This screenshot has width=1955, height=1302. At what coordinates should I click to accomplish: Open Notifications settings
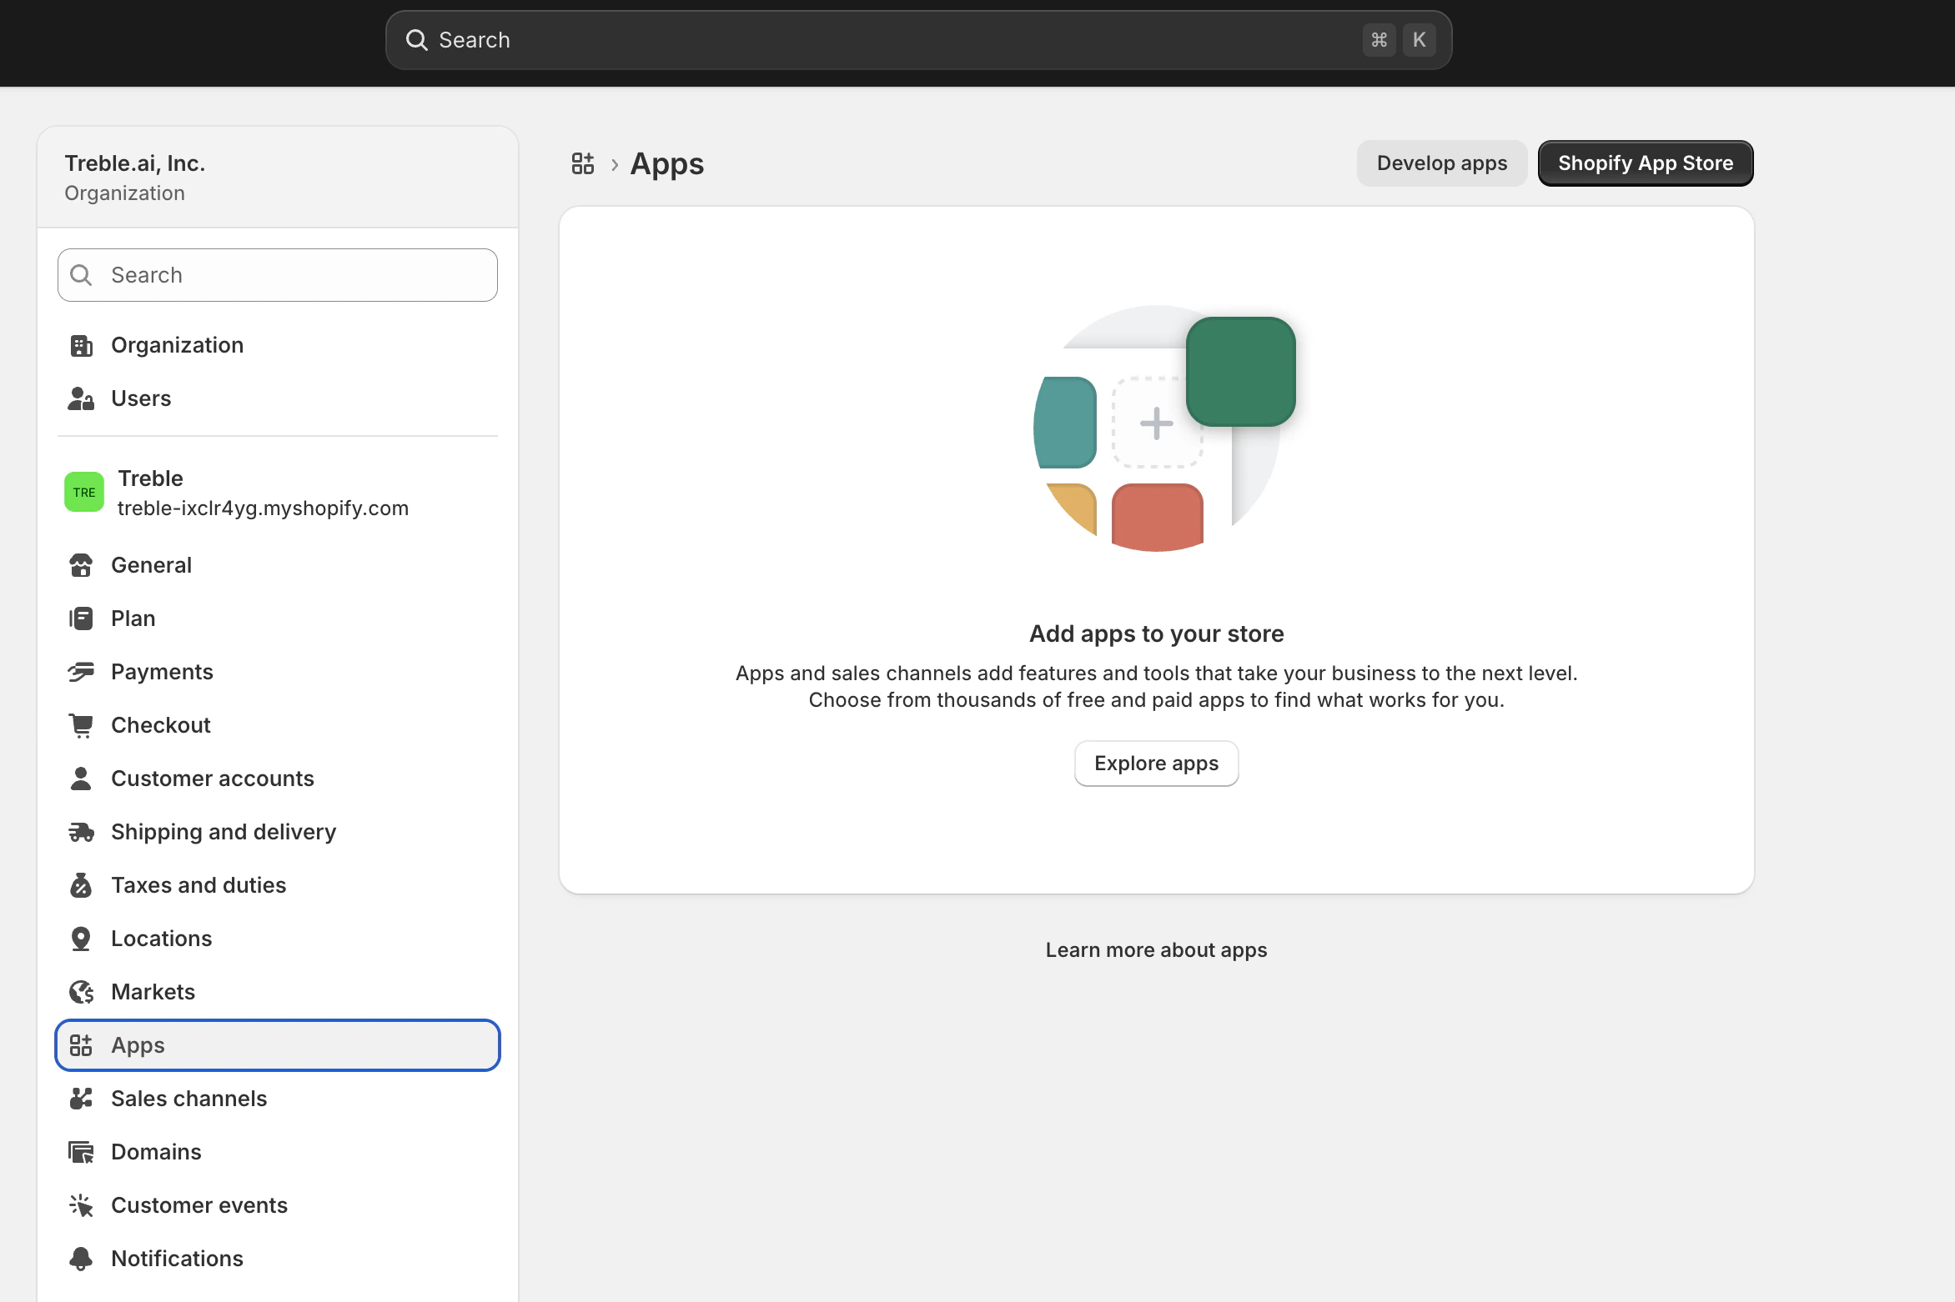(x=278, y=1259)
